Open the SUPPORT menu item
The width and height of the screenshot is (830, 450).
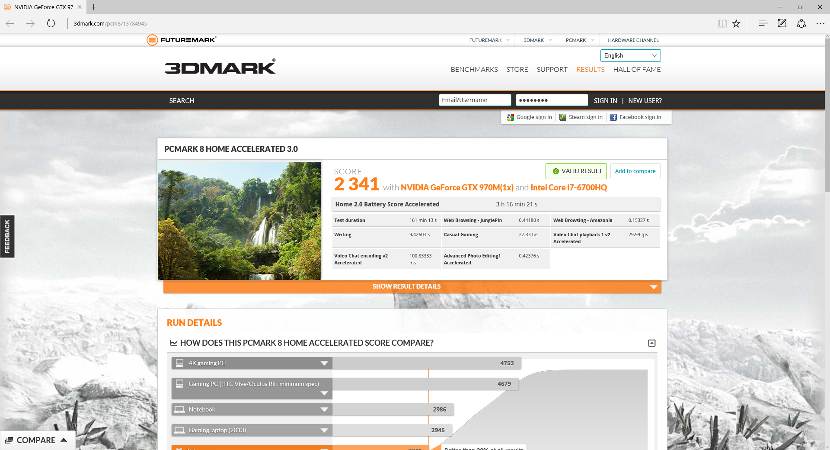(x=552, y=69)
